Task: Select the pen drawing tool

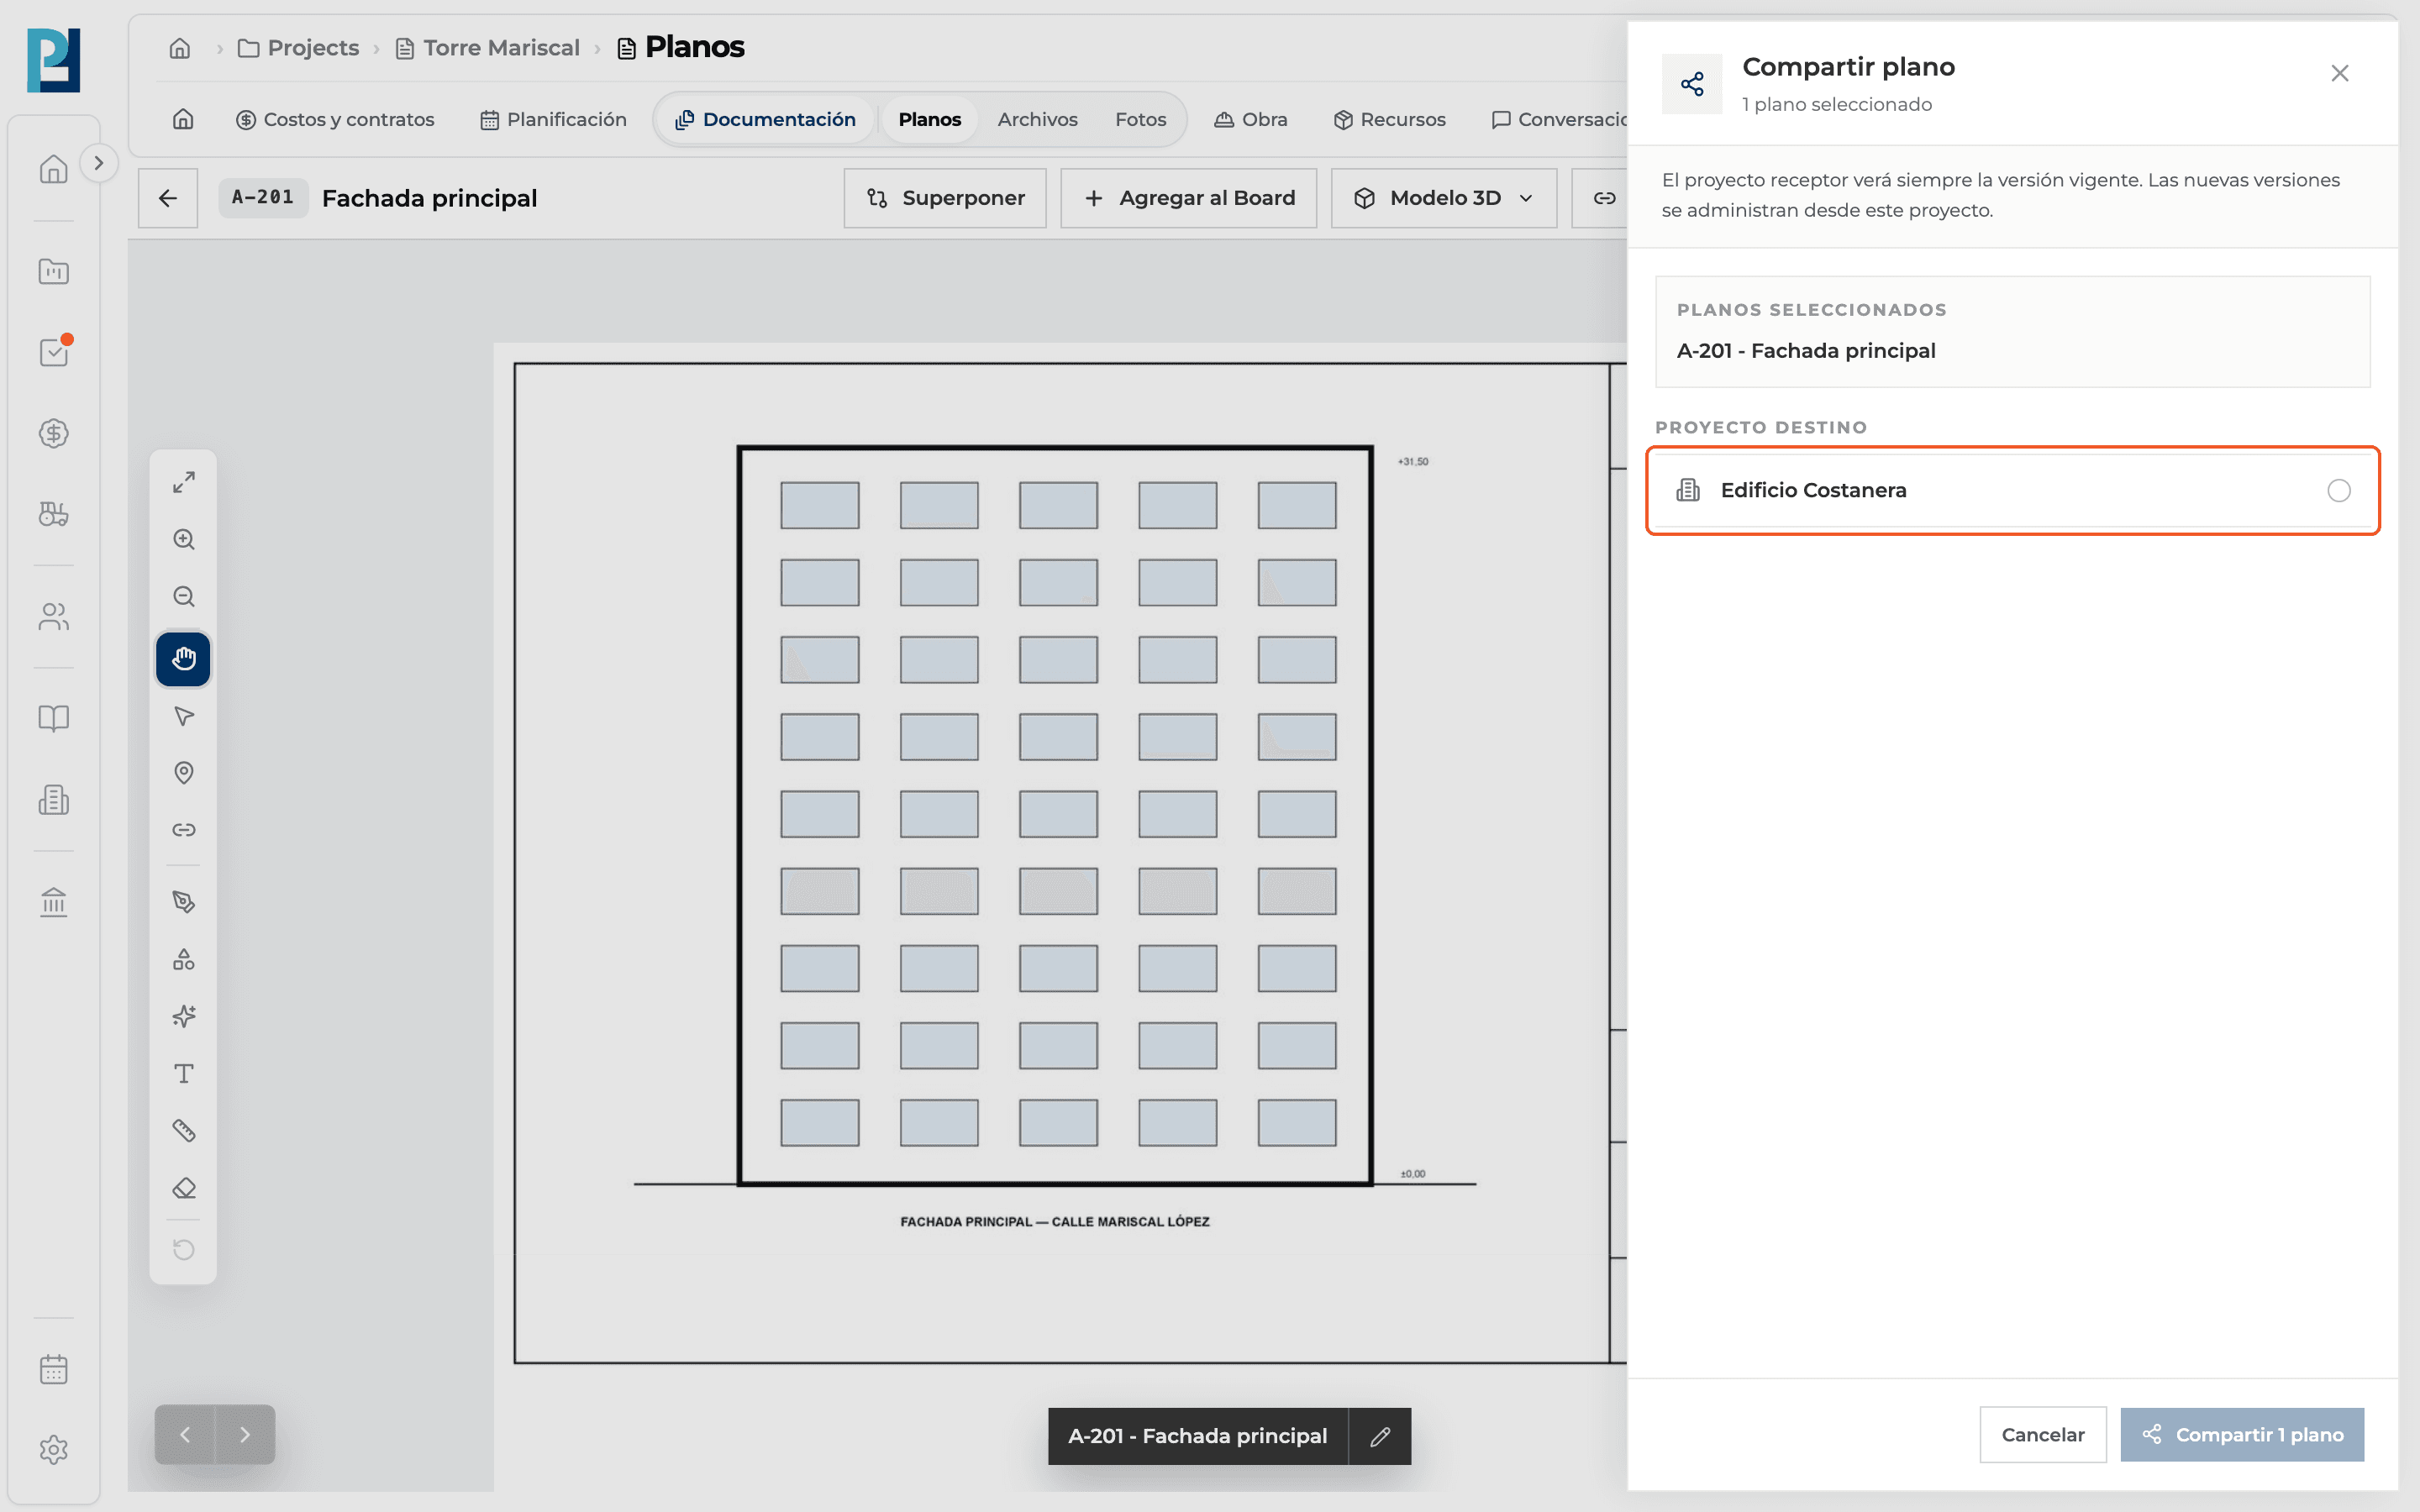Action: [x=183, y=902]
